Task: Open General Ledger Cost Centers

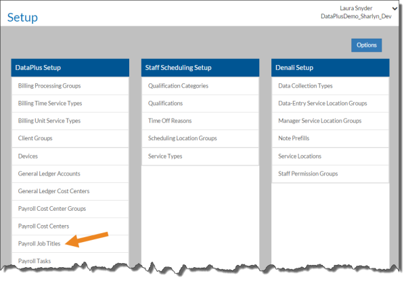Action: point(53,191)
